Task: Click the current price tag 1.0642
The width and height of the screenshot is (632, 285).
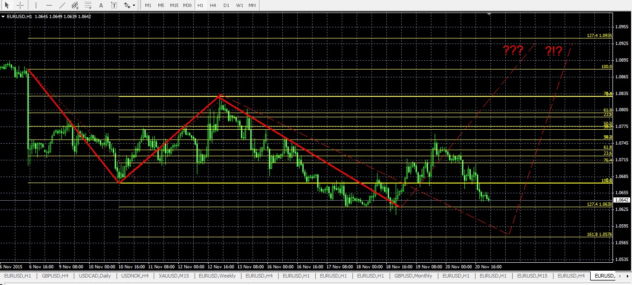Action: click(x=622, y=200)
